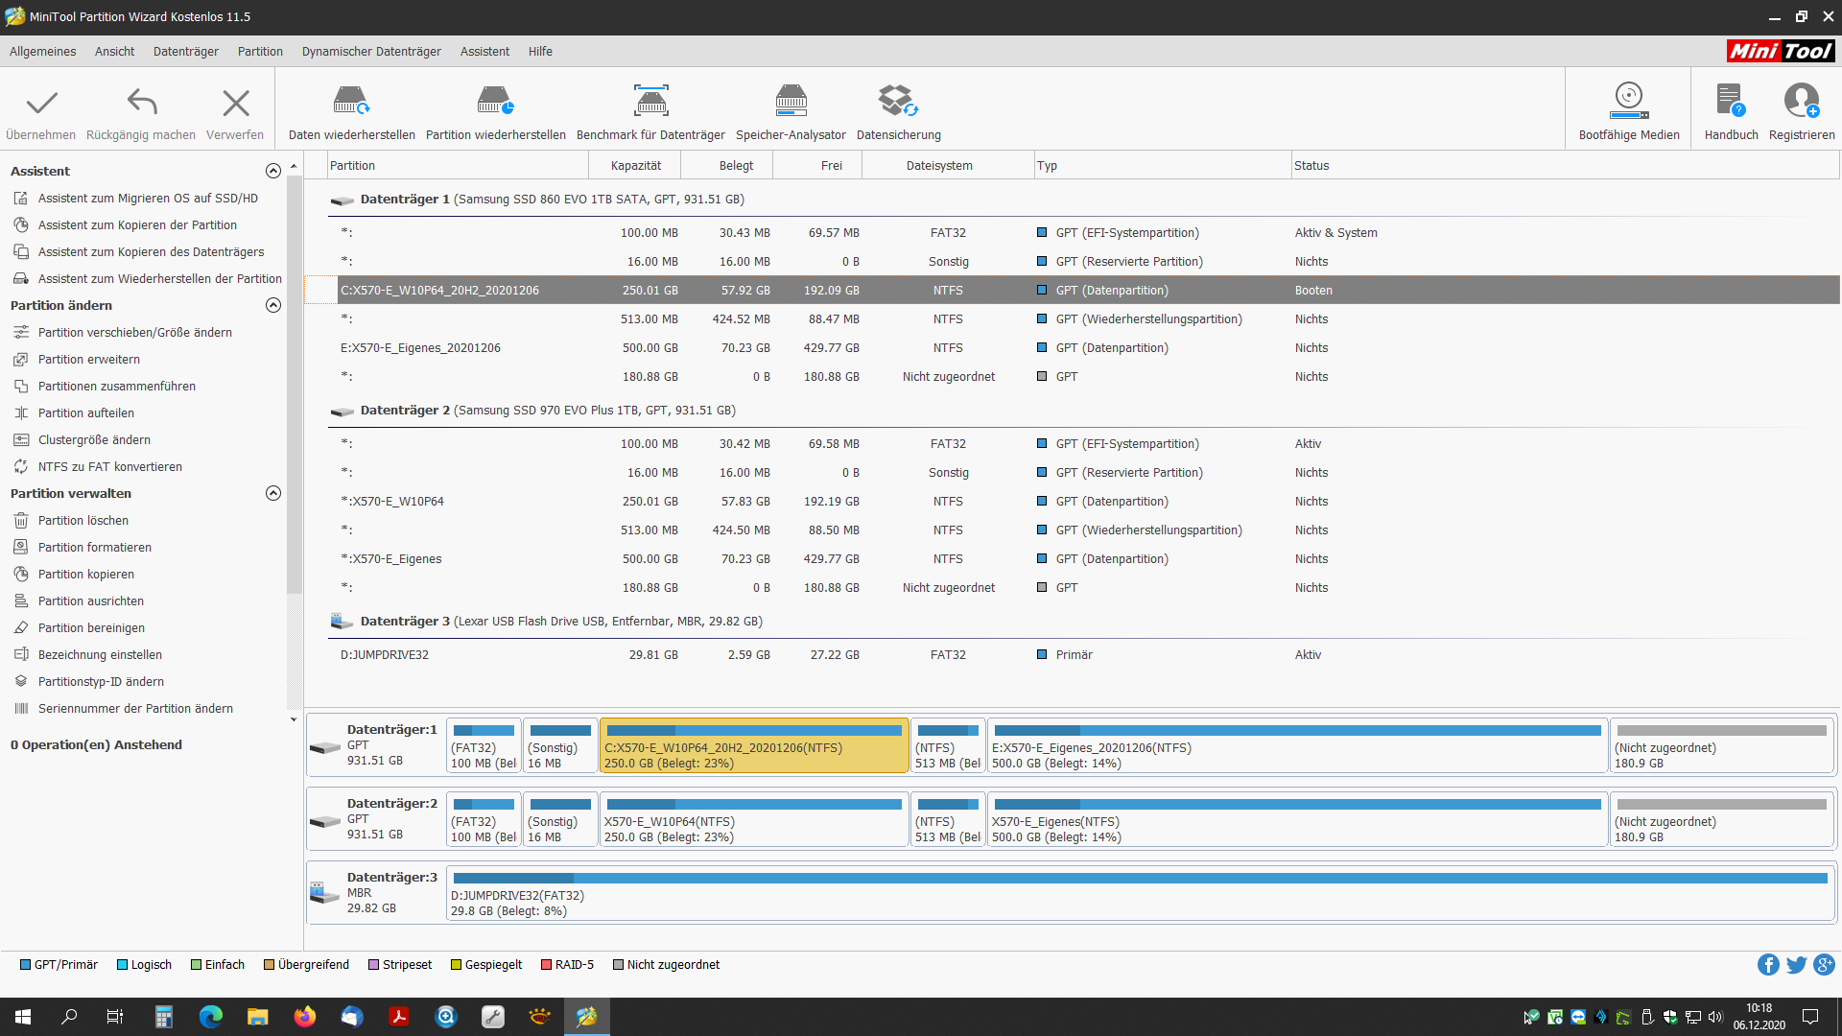
Task: Select D:JUMPDRIVE32 block in disk map
Action: click(1139, 893)
